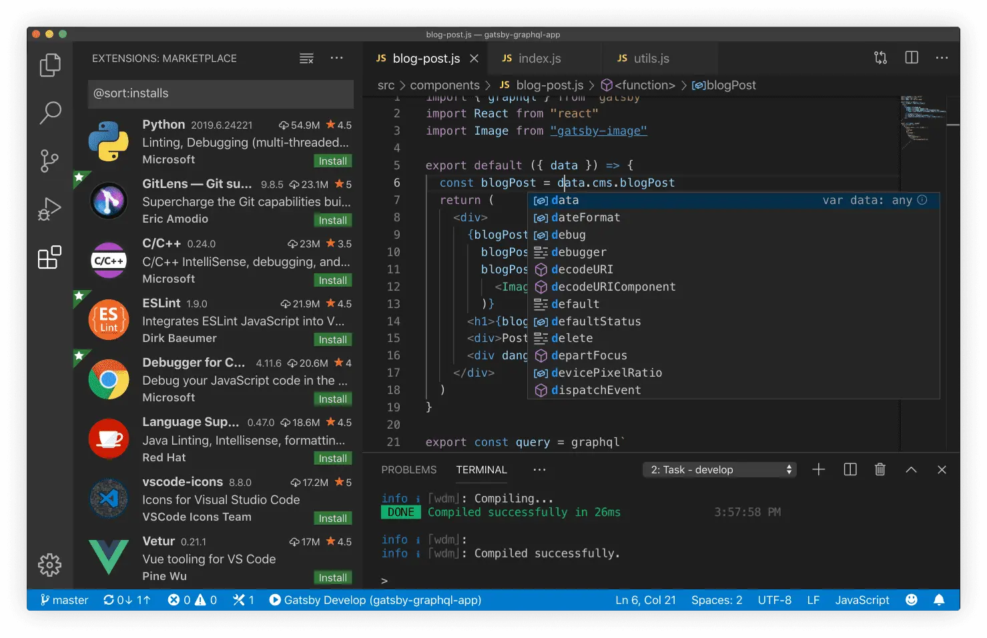Open the Explorer view
Viewport: 987px width, 638px height.
(x=50, y=65)
